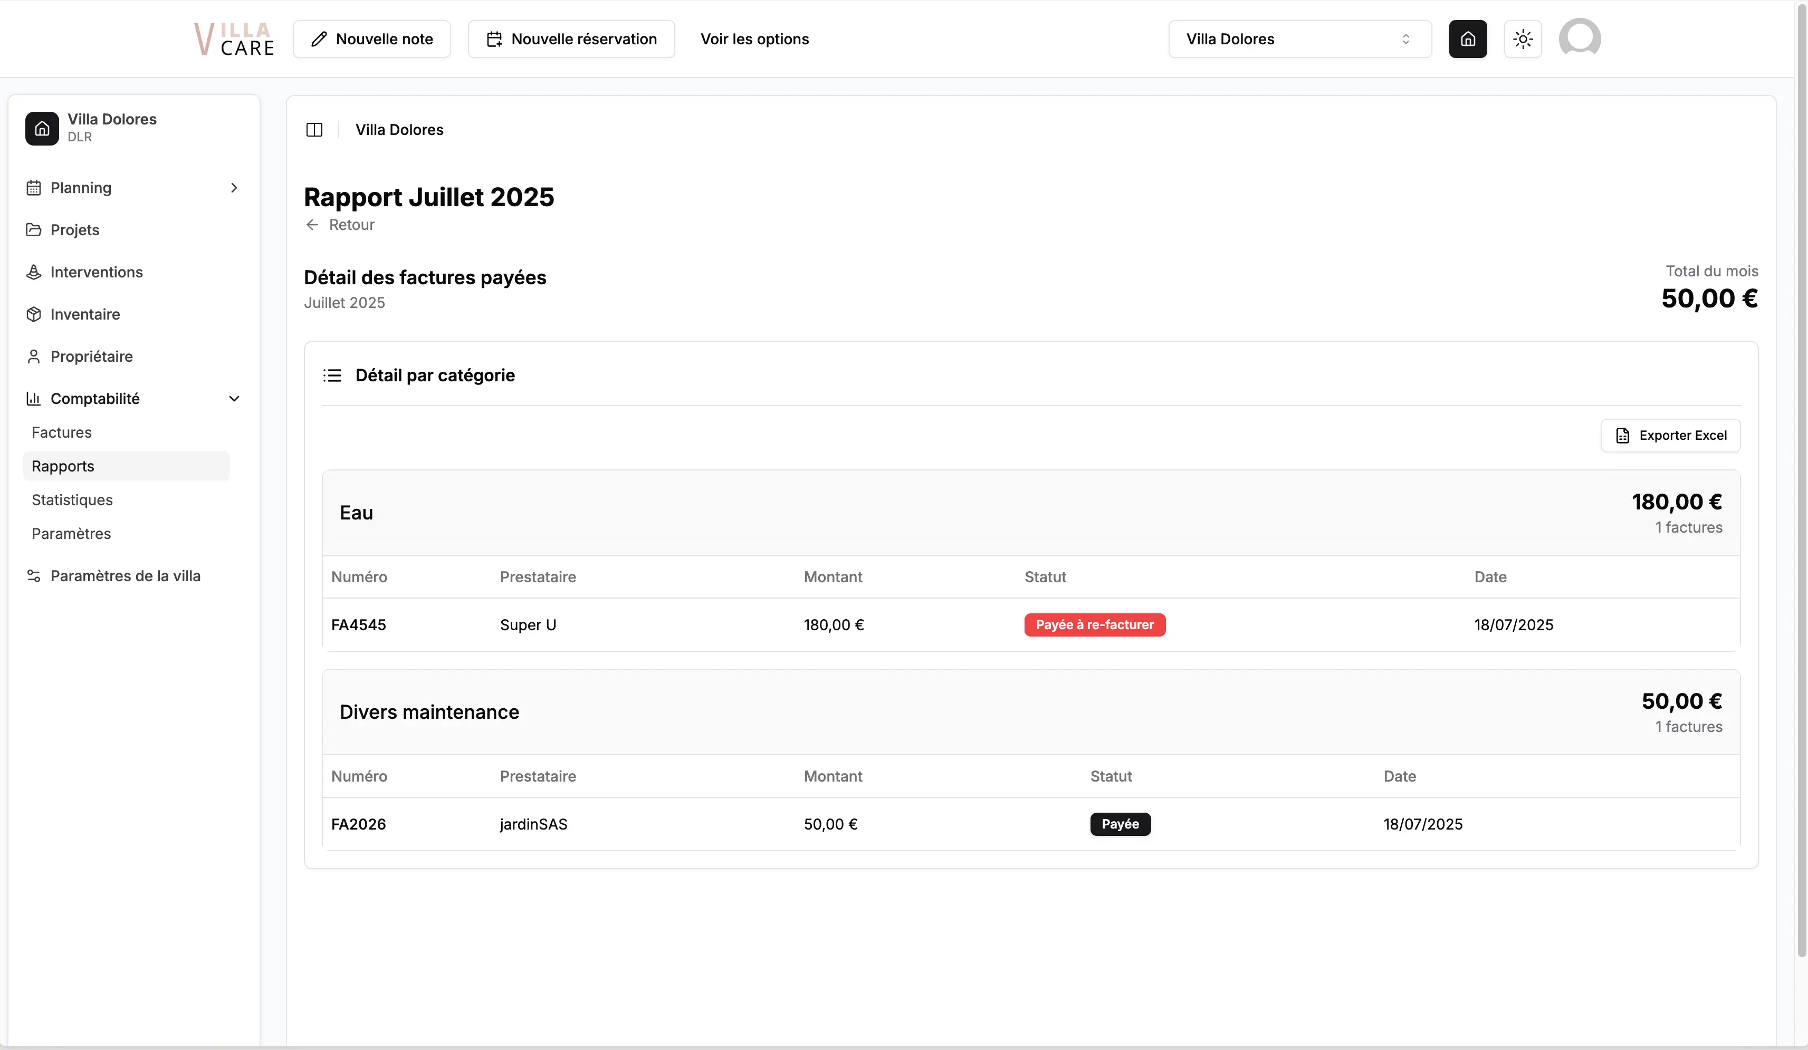Viewport: 1808px width, 1050px height.
Task: Open Factures in the sidebar
Action: (62, 432)
